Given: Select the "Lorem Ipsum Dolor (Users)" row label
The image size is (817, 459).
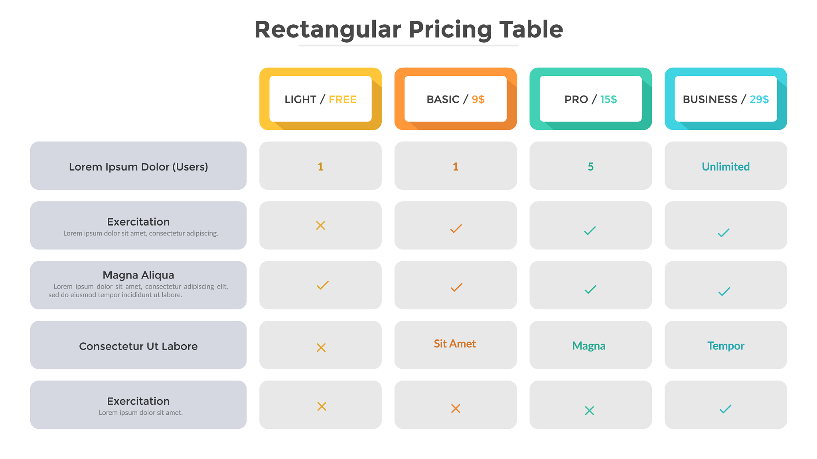Looking at the screenshot, I should click(x=138, y=167).
